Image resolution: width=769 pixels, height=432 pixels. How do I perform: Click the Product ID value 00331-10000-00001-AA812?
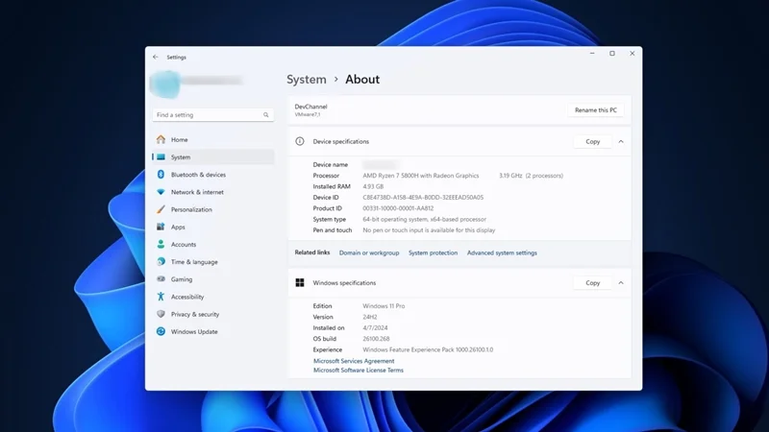(x=398, y=208)
